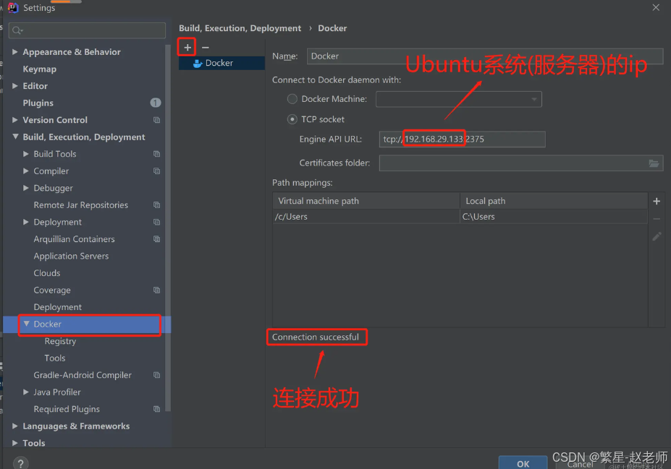The height and width of the screenshot is (469, 671).
Task: Click the /c/Users virtual machine path cell
Action: (x=366, y=217)
